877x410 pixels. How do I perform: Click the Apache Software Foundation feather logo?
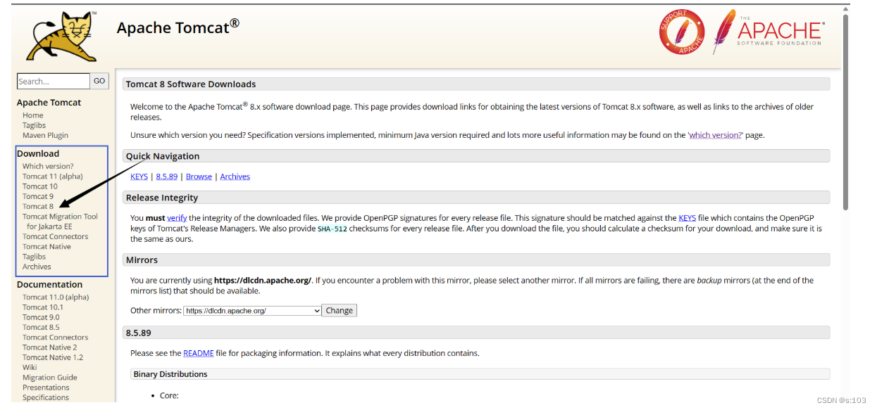769,32
